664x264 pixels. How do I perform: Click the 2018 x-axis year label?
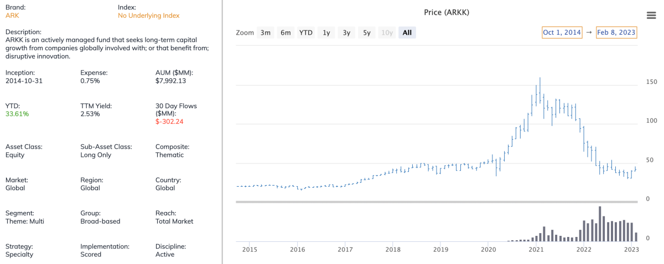393,250
